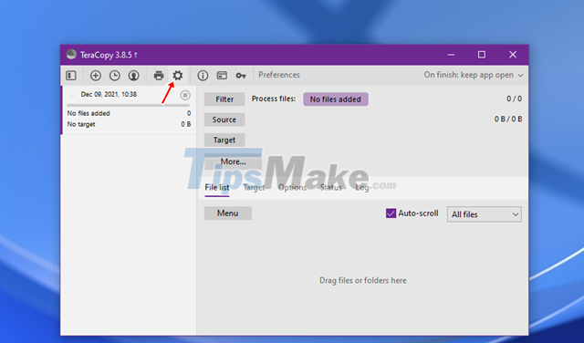Click the card icon in toolbar
This screenshot has height=343, width=584.
click(222, 76)
